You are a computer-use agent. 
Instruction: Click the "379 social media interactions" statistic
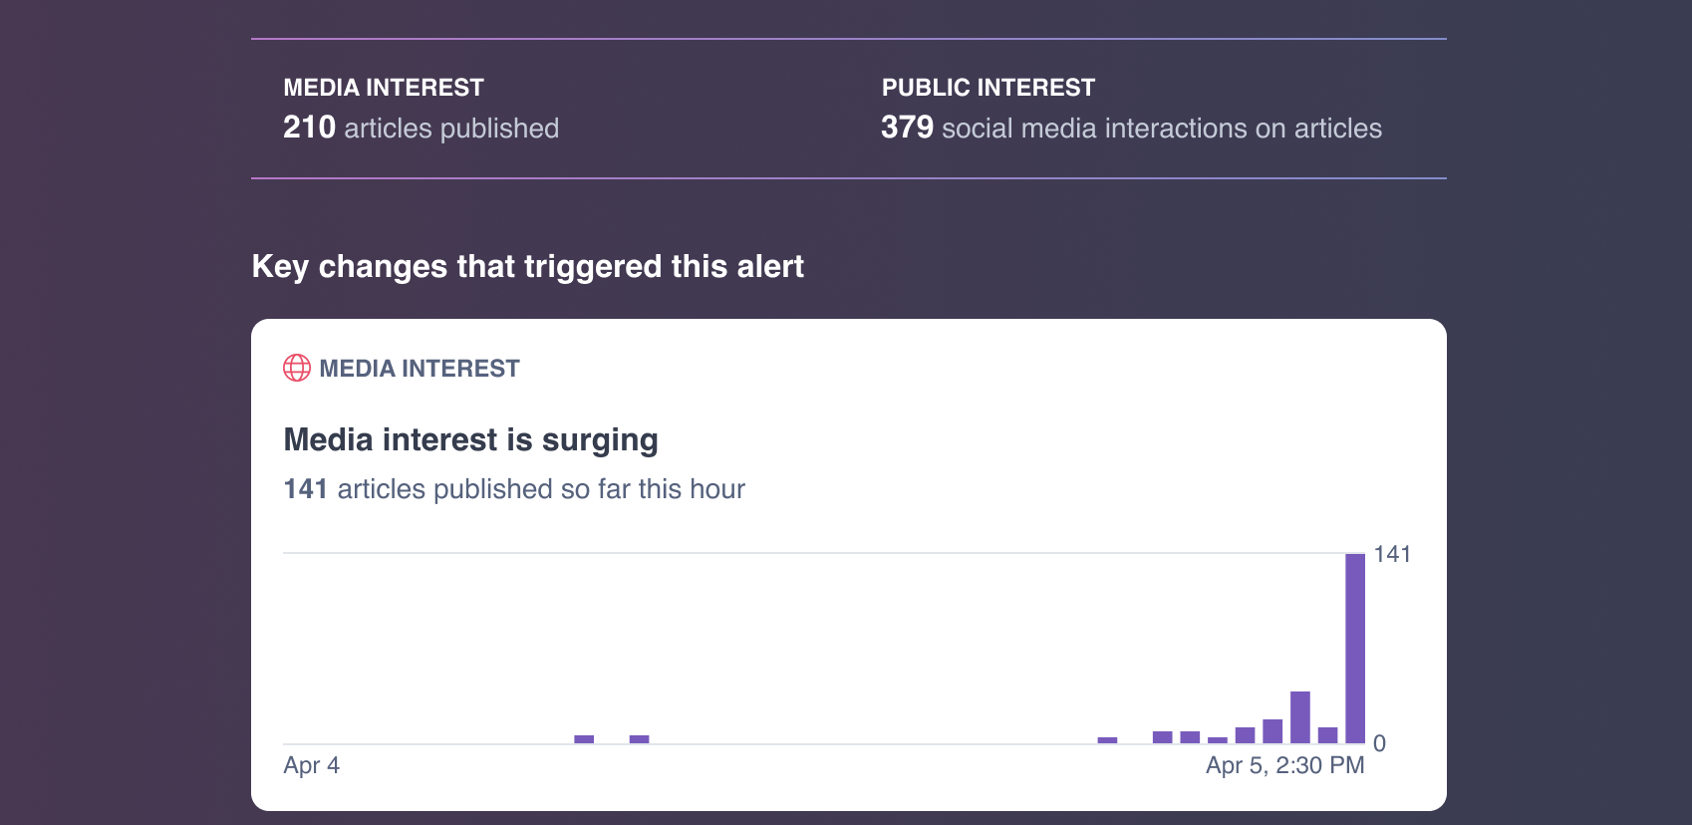(x=1131, y=128)
